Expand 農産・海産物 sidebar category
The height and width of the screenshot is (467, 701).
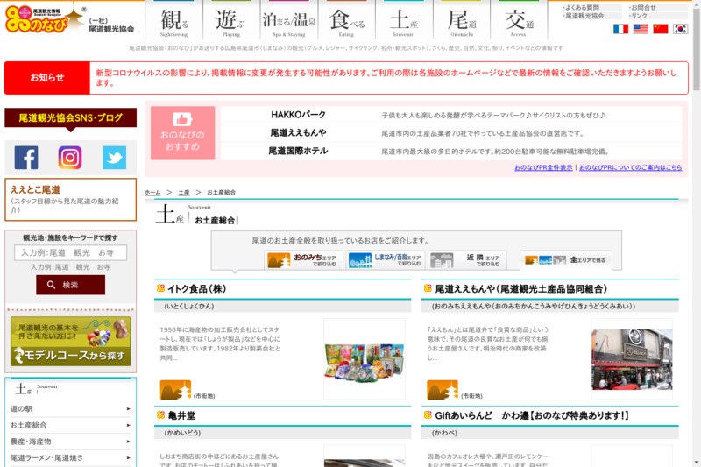pyautogui.click(x=70, y=442)
